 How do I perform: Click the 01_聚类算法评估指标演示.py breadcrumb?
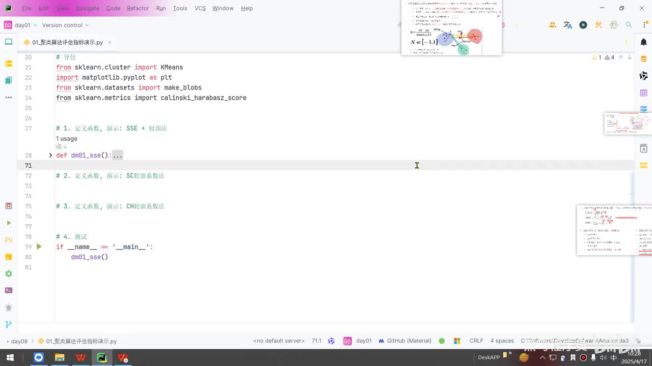tap(77, 341)
